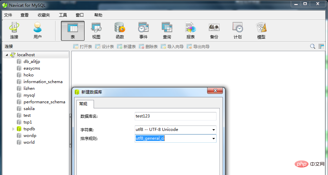Screen dimensions: 328x175
Task: Launch the 导出向导 (Export Wizard)
Action: 198,46
